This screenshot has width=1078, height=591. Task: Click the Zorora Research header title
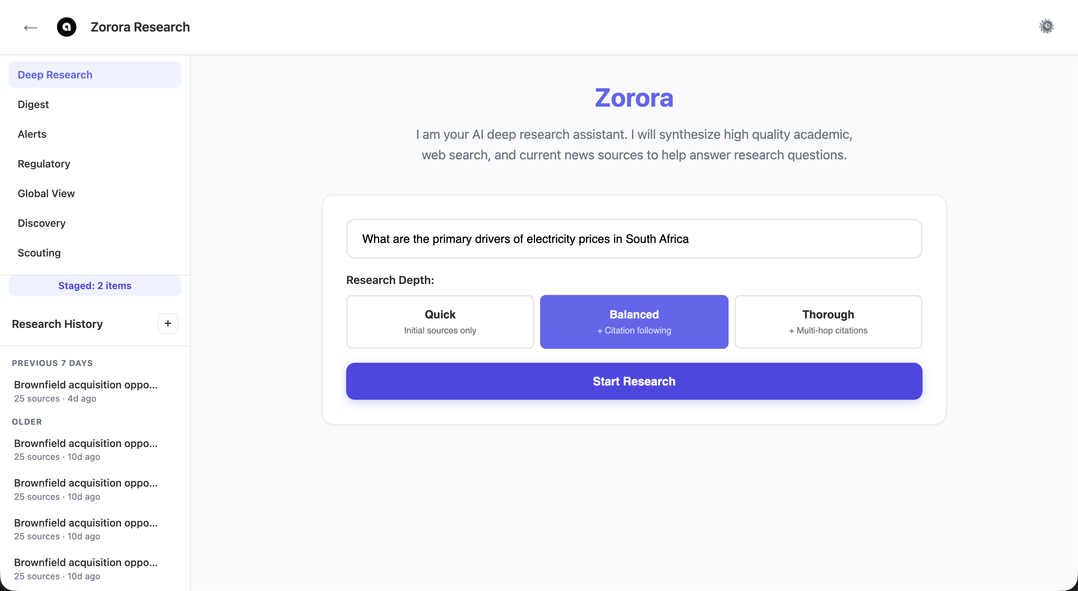[140, 27]
